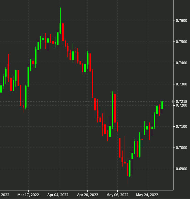
Task: Select the long red candle falling below 0.7300
Action: pyautogui.click(x=93, y=83)
